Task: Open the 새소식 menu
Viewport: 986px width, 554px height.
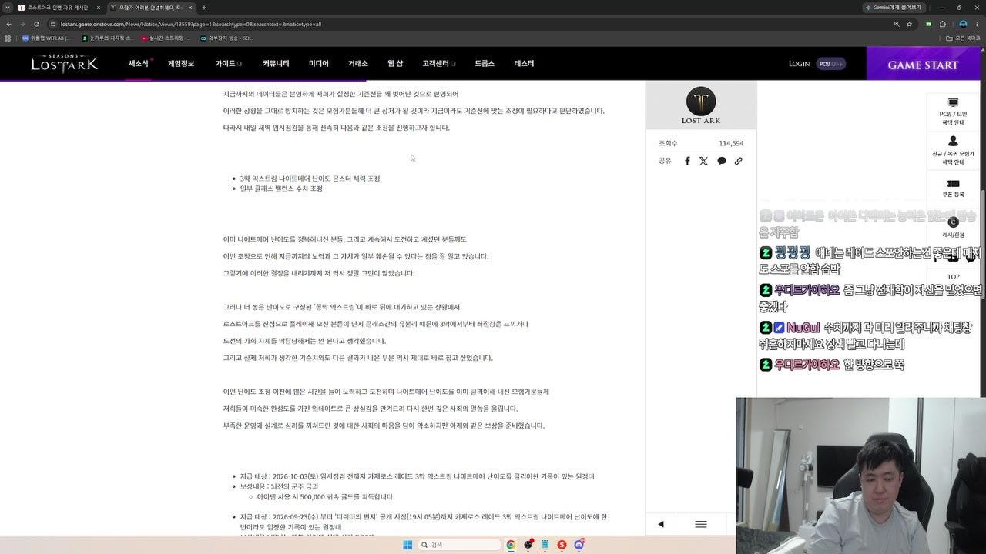Action: click(x=139, y=64)
